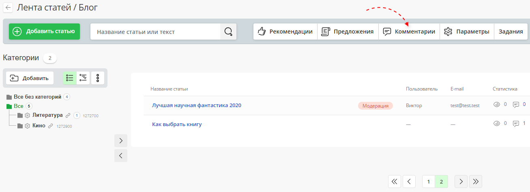Click the link icon next to Кино

pos(51,126)
